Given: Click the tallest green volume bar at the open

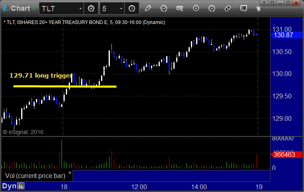Looking at the screenshot, I should tap(62, 154).
